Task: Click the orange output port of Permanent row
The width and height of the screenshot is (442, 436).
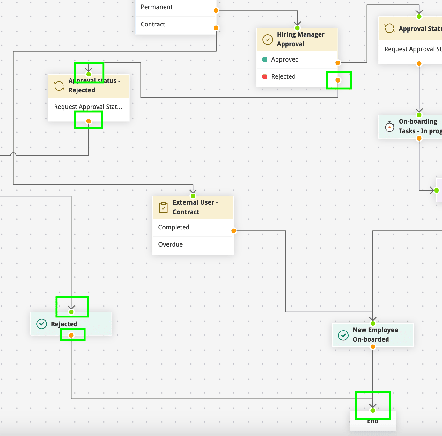Action: point(216,11)
